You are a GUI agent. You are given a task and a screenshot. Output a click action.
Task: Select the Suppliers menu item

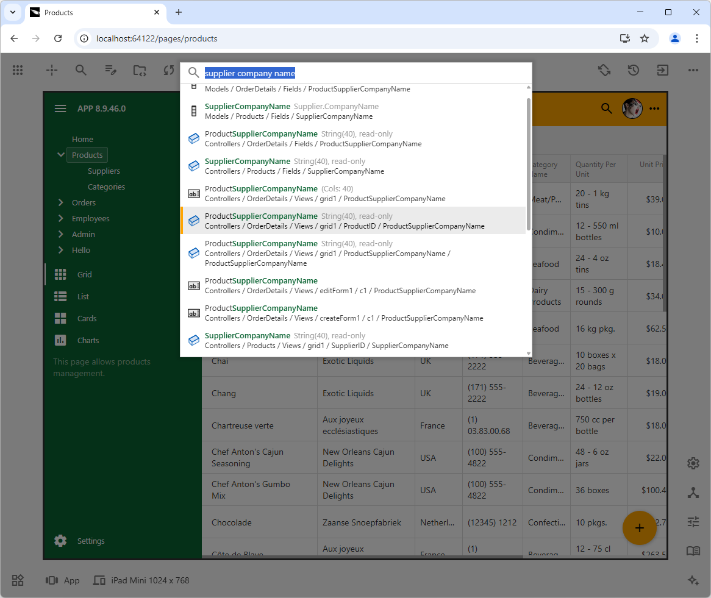click(x=104, y=171)
